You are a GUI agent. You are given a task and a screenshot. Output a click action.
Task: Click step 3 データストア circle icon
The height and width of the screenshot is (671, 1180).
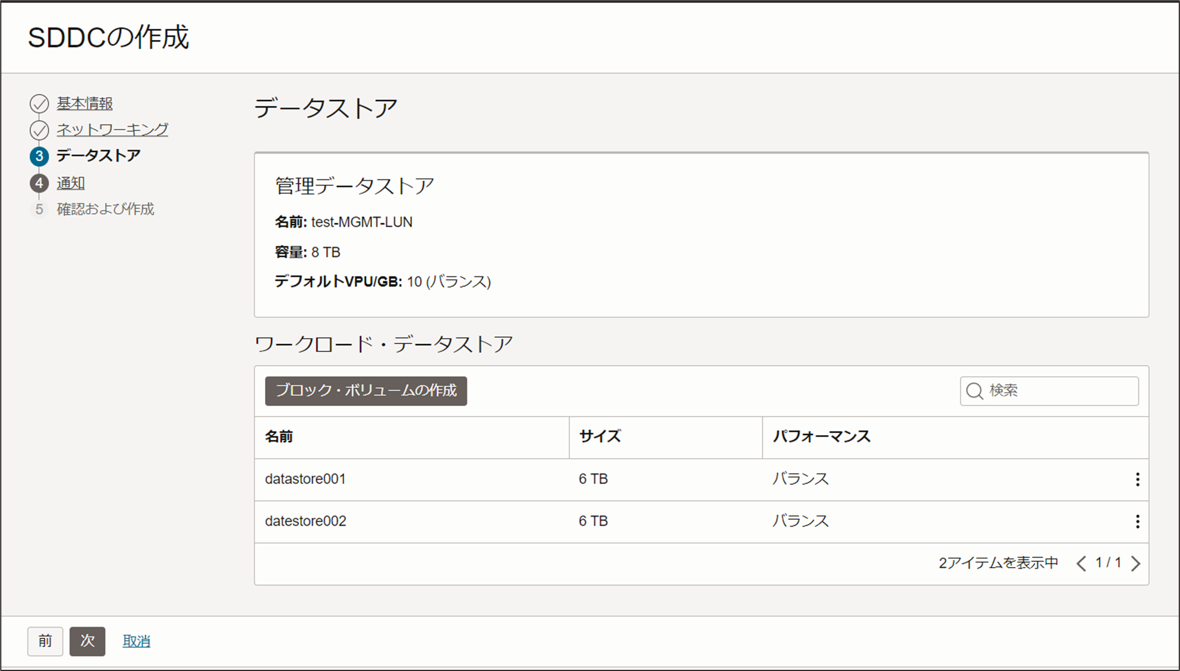click(x=39, y=156)
